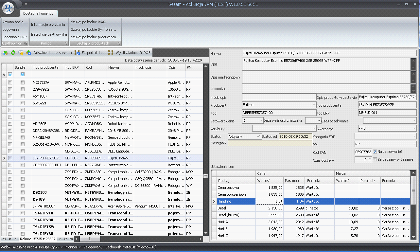Open Aktualne widoki in bottom bar
The height and width of the screenshot is (252, 420).
[x=25, y=247]
